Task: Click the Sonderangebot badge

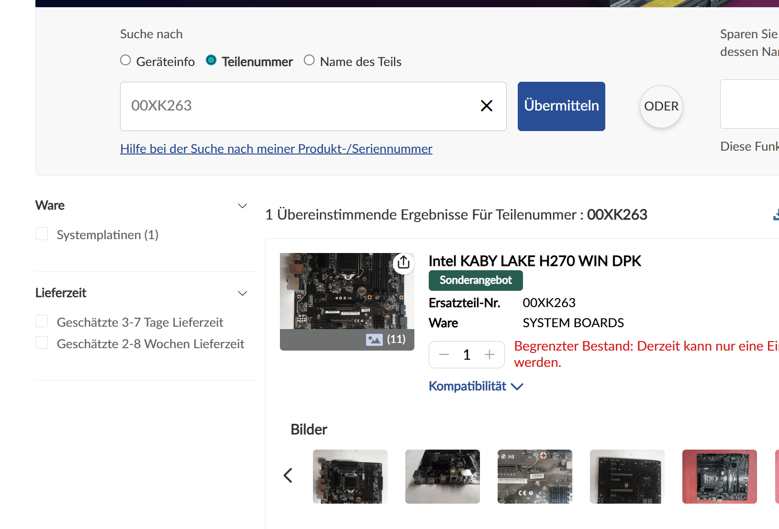Action: [x=476, y=280]
